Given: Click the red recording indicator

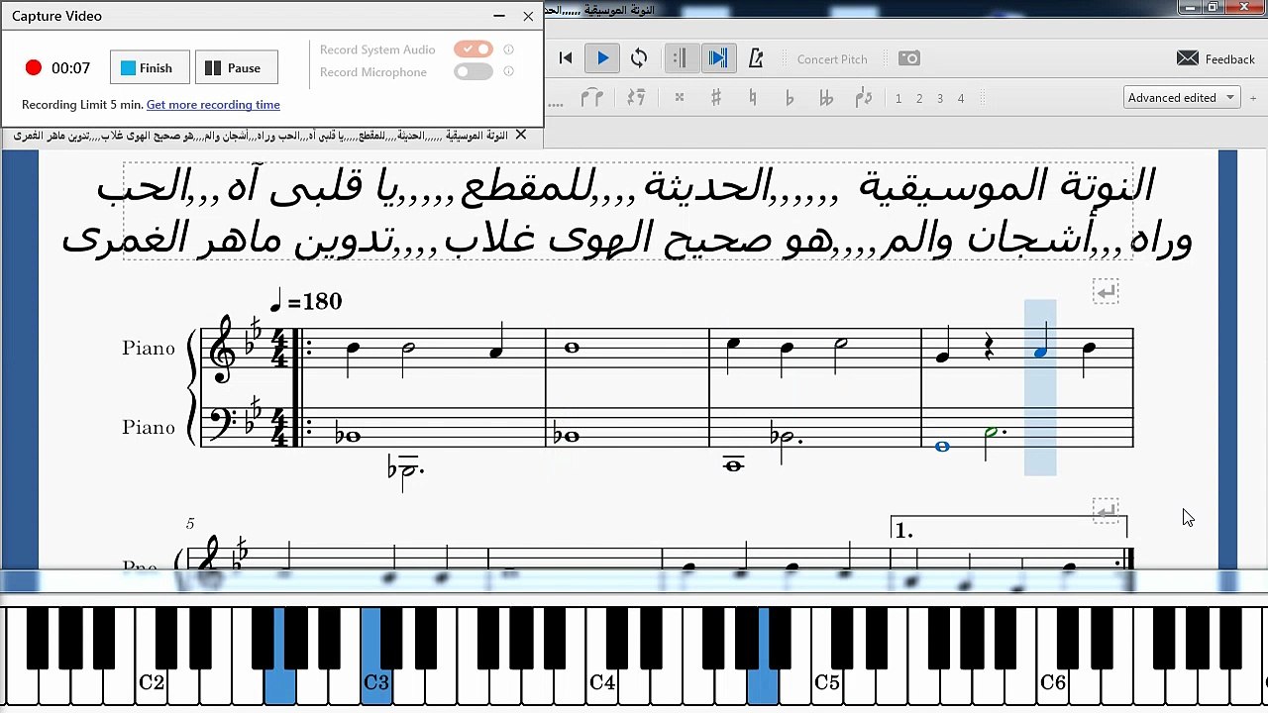Looking at the screenshot, I should (34, 67).
